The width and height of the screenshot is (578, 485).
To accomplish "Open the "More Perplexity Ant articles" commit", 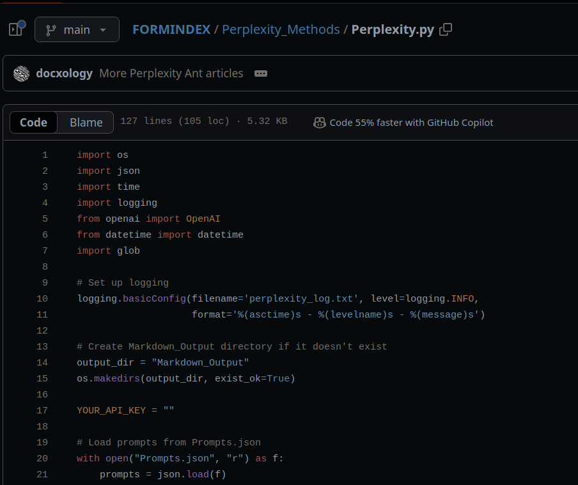I will pyautogui.click(x=171, y=73).
